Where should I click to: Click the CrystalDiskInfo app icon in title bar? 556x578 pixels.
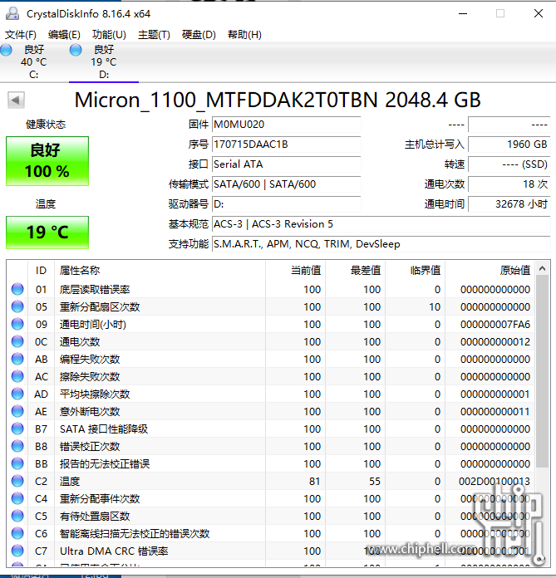coord(12,13)
